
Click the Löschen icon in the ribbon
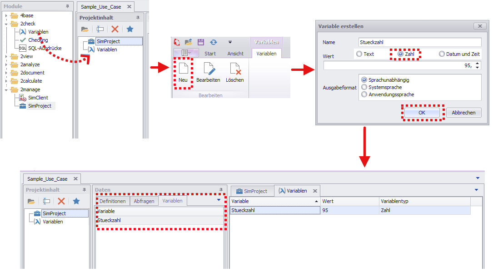234,72
